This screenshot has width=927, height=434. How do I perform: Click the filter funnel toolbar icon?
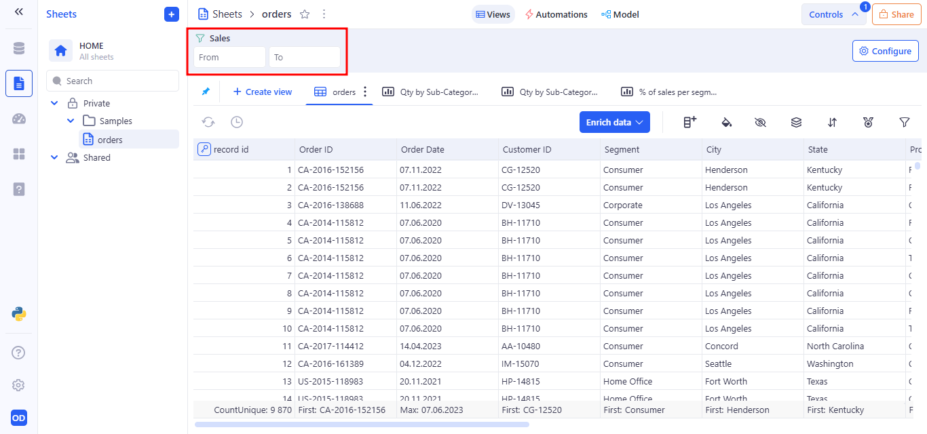904,122
